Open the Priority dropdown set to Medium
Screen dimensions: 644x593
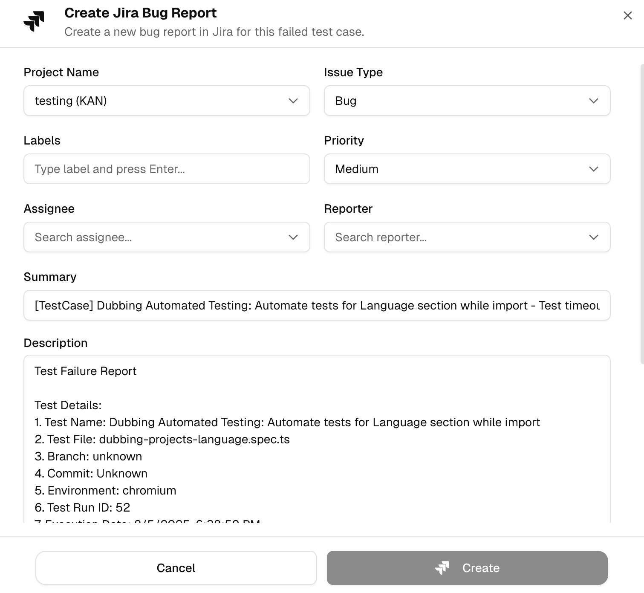pos(467,169)
